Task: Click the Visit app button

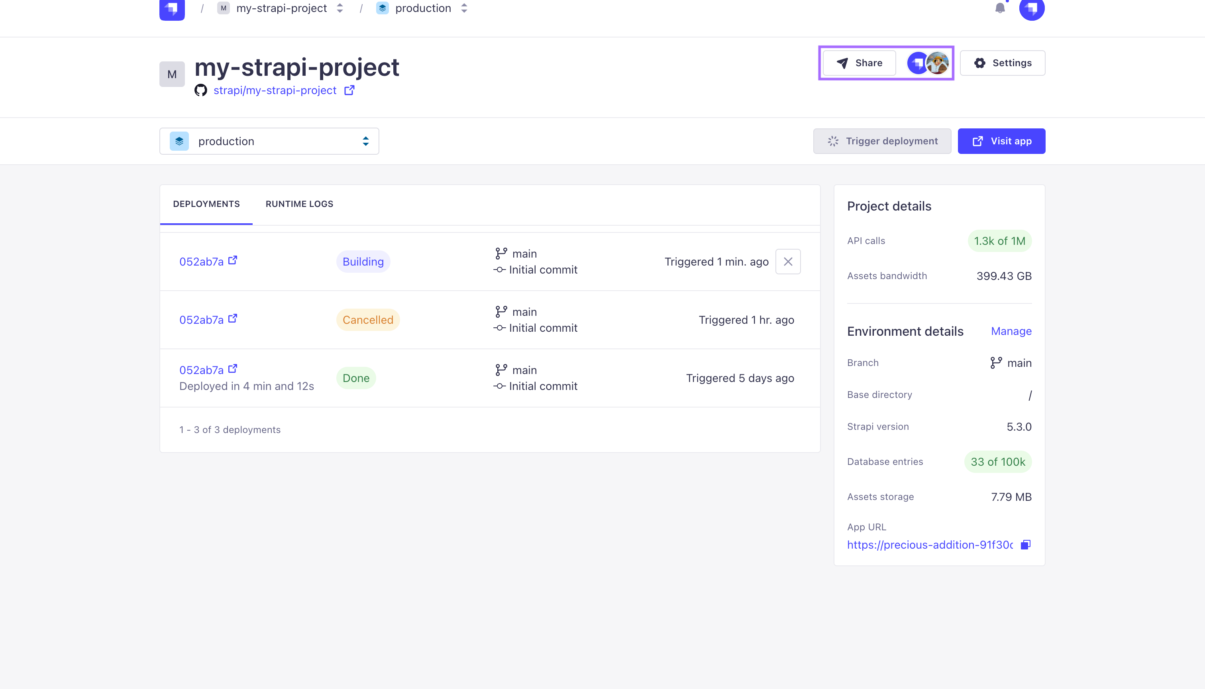Action: (1001, 141)
